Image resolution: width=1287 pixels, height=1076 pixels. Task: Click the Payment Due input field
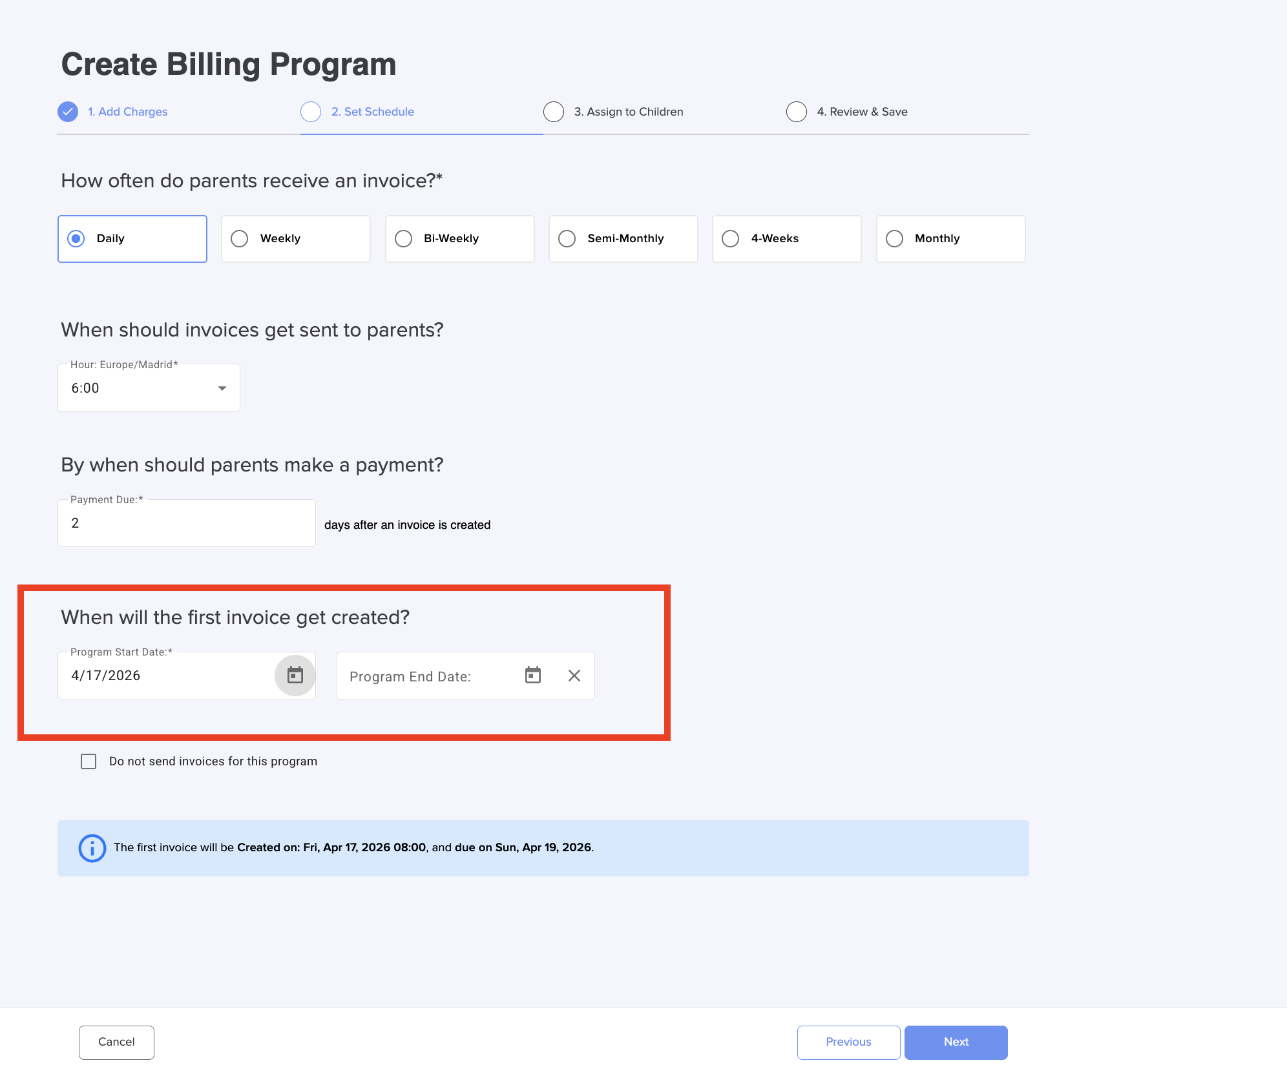click(186, 523)
